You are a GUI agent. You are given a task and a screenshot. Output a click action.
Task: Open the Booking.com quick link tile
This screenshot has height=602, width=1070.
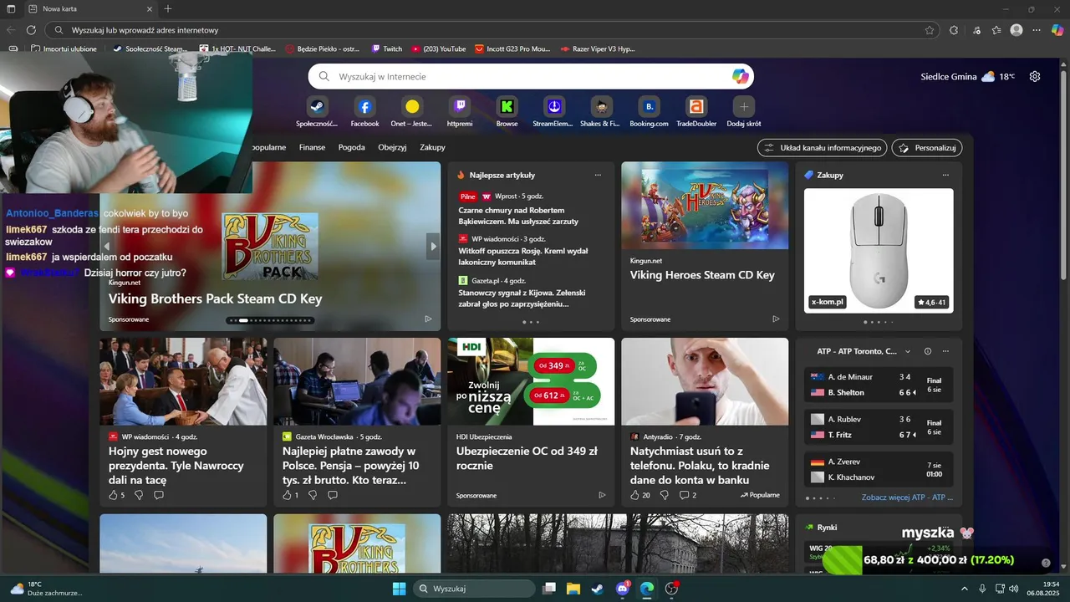pyautogui.click(x=649, y=112)
